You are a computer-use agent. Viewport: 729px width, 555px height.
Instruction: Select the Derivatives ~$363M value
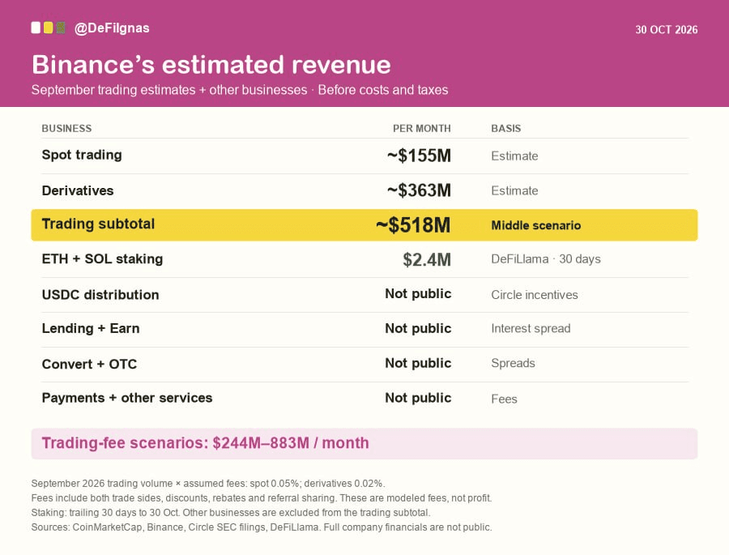point(419,190)
